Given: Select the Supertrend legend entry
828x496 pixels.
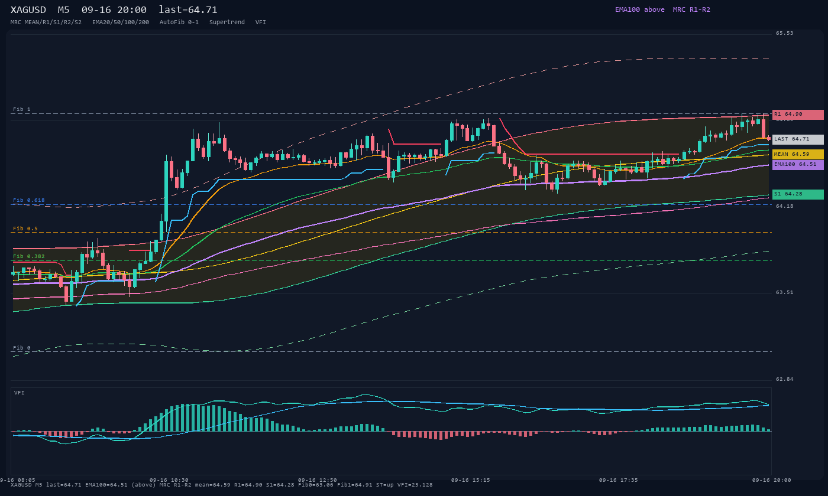Looking at the screenshot, I should pos(227,22).
